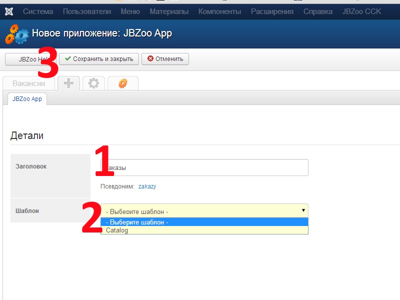Image resolution: width=400 pixels, height=300 pixels.
Task: Open the plus tab to add a new application
Action: 68,83
